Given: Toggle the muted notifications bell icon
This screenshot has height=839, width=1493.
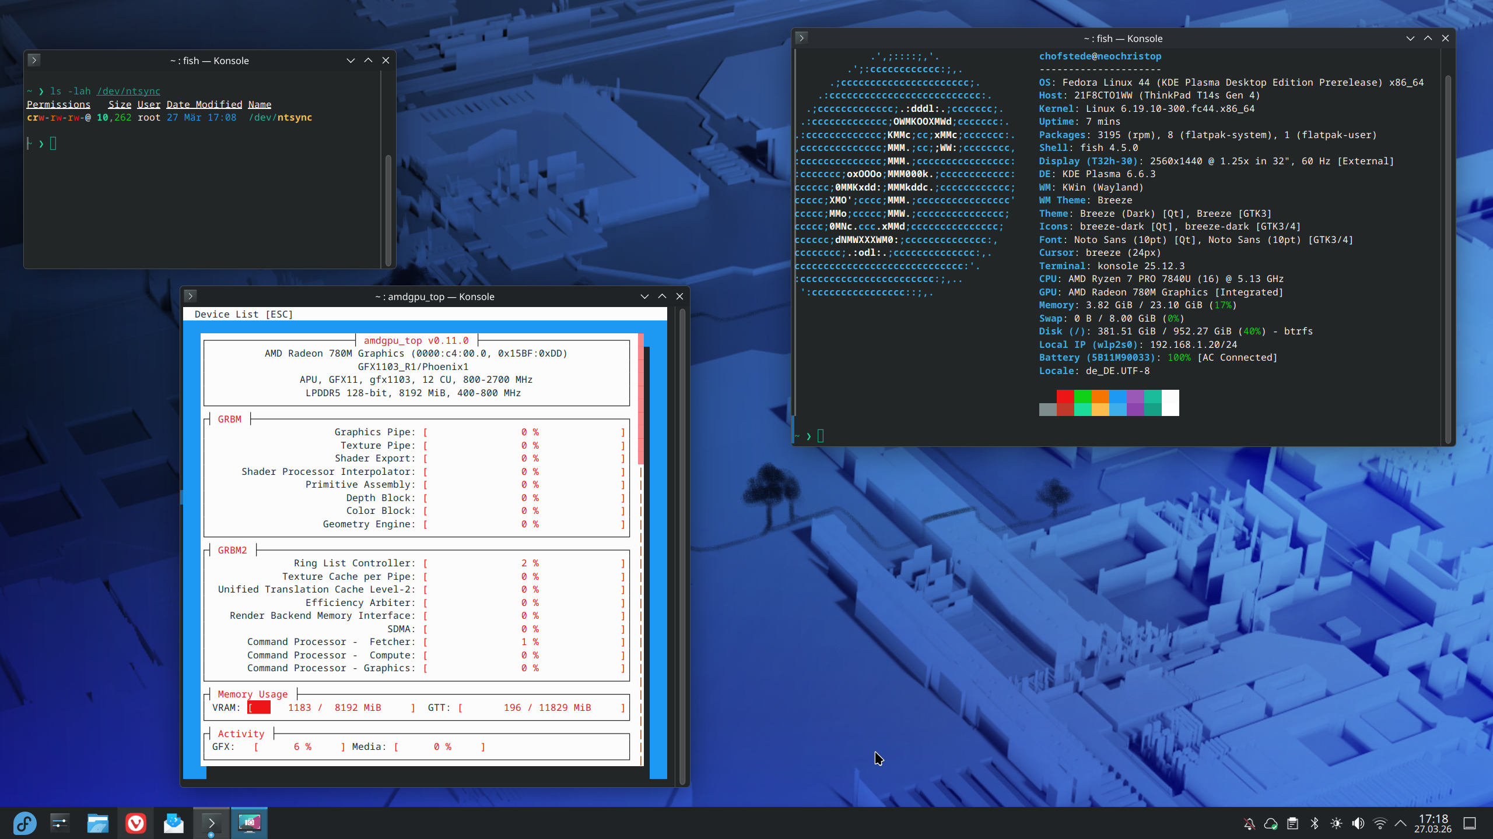Looking at the screenshot, I should coord(1249,823).
